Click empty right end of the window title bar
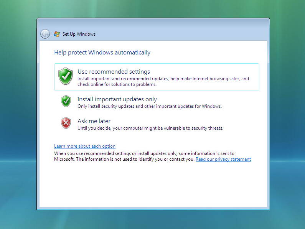This screenshot has height=229, width=305. coord(230,34)
